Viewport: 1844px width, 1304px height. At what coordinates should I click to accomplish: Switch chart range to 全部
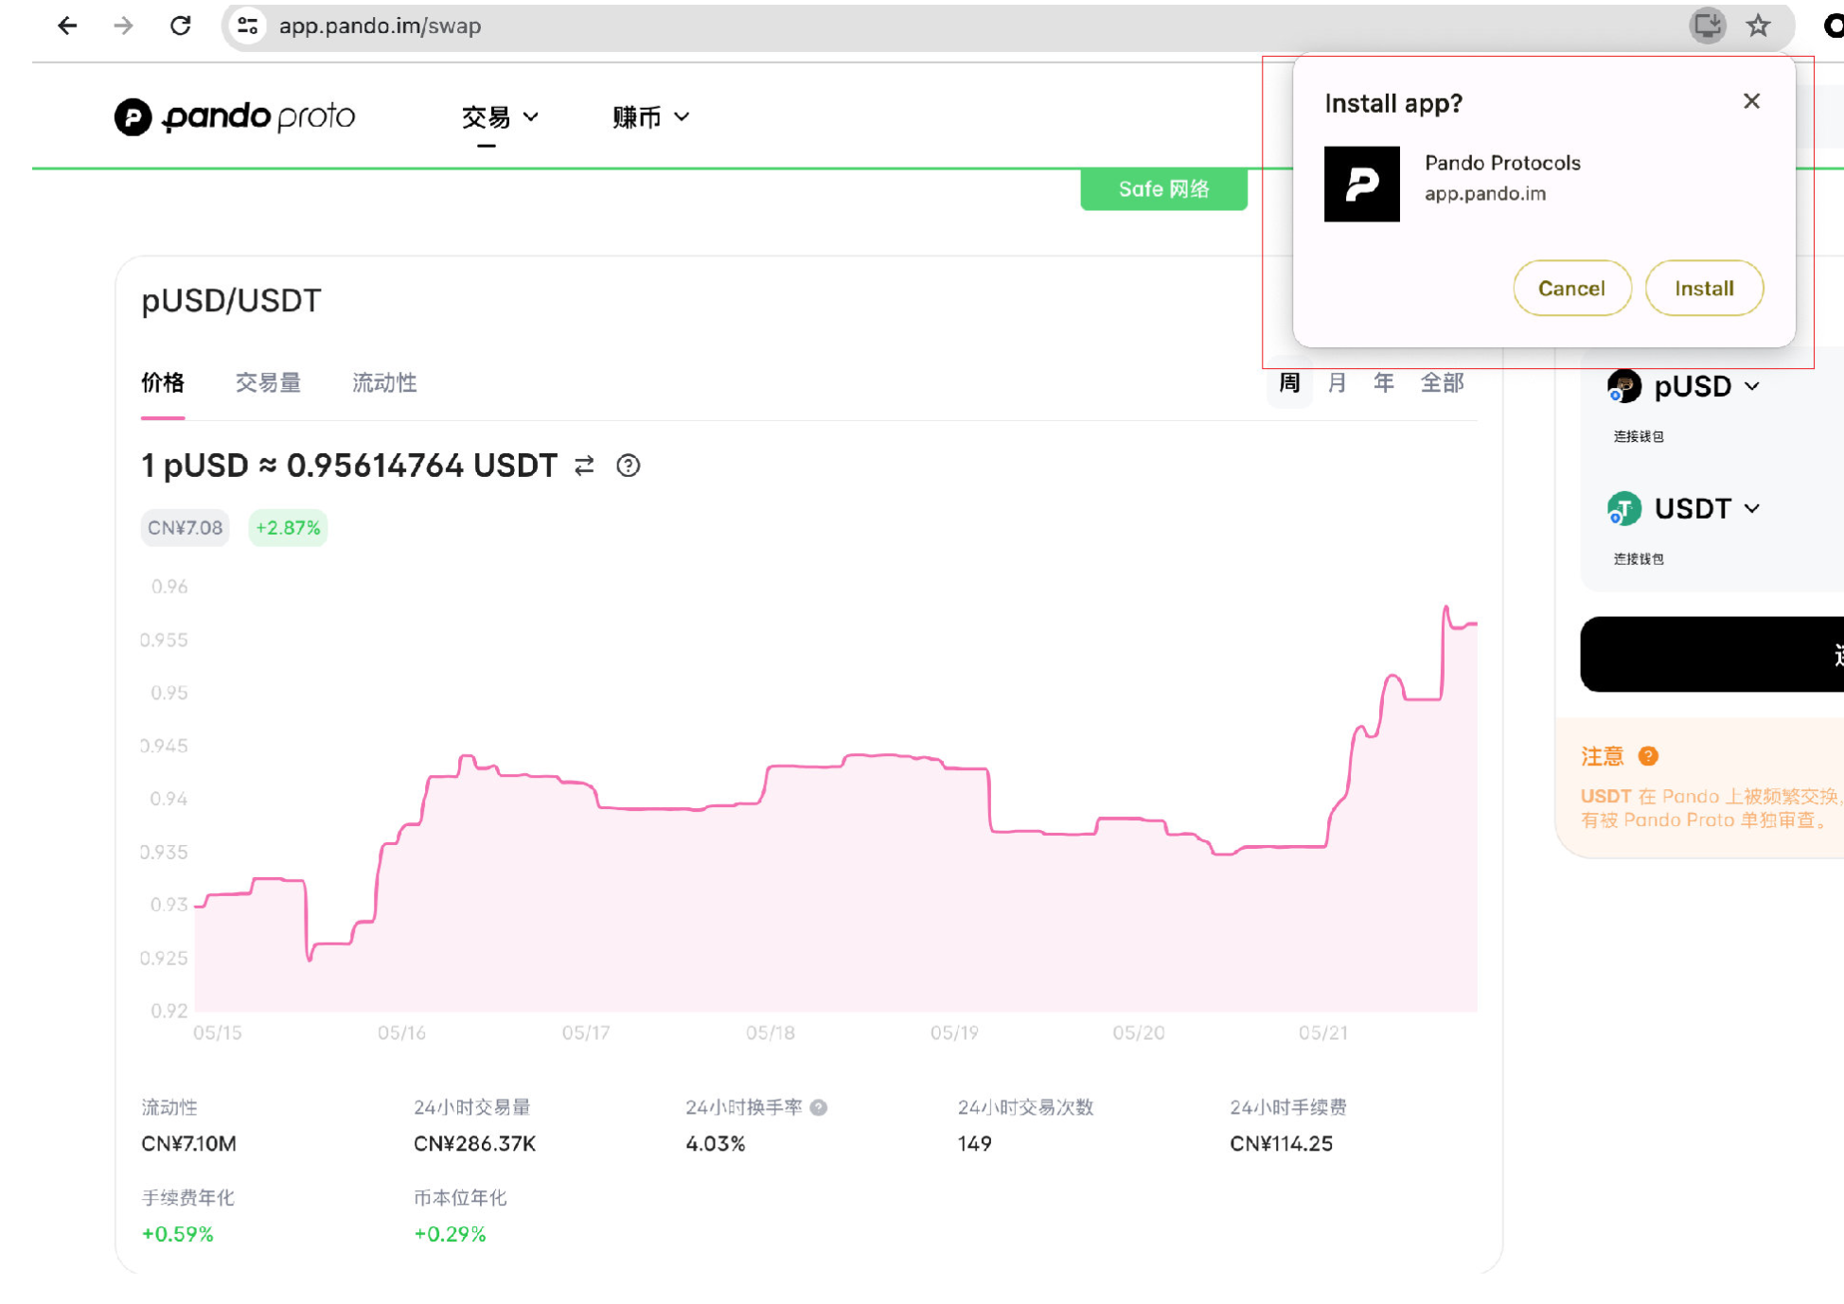pyautogui.click(x=1442, y=383)
